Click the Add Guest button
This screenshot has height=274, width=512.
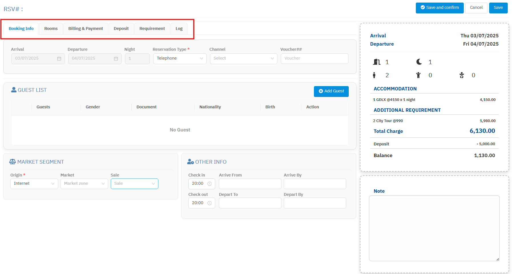(x=331, y=91)
